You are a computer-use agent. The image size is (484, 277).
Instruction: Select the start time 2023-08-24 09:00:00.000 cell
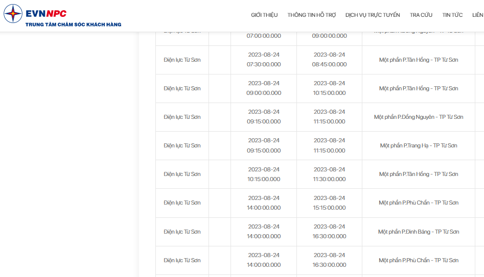coord(264,88)
